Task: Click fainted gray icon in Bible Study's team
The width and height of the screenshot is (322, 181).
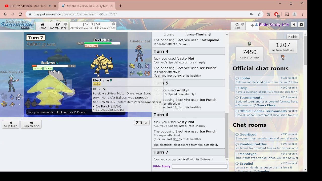Action: (4, 96)
